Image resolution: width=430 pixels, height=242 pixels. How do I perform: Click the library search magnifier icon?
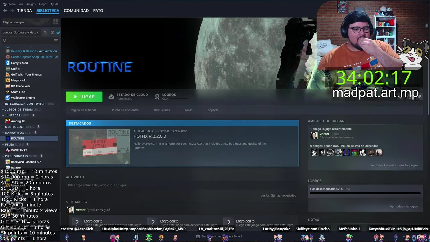click(5, 41)
